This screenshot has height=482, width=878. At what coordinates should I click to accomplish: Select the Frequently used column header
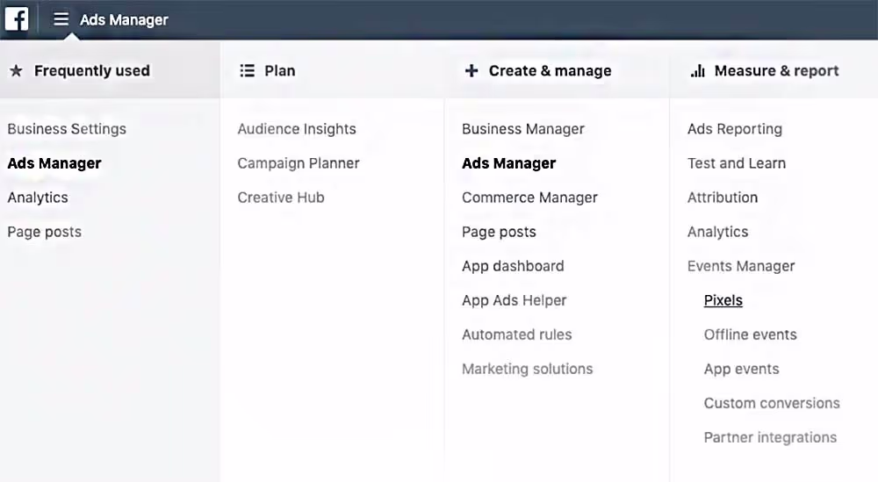pyautogui.click(x=92, y=70)
